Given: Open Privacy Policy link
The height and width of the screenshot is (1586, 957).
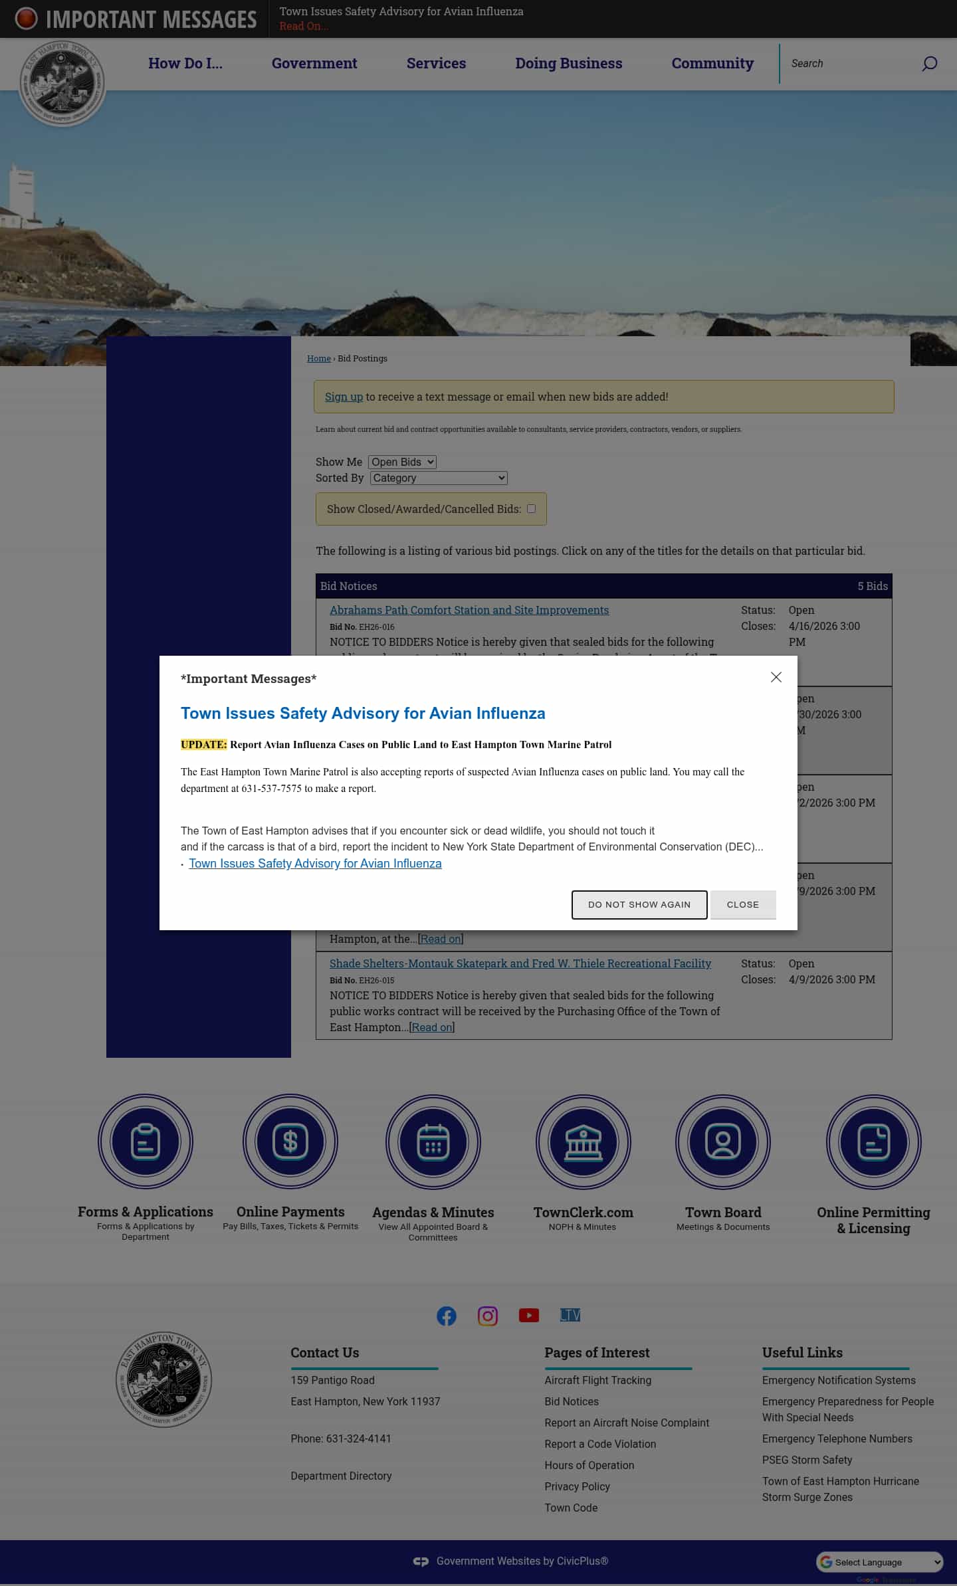Looking at the screenshot, I should tap(577, 1486).
